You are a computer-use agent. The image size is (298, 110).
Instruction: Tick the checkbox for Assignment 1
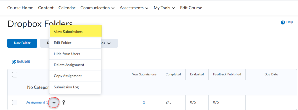pyautogui.click(x=15, y=102)
